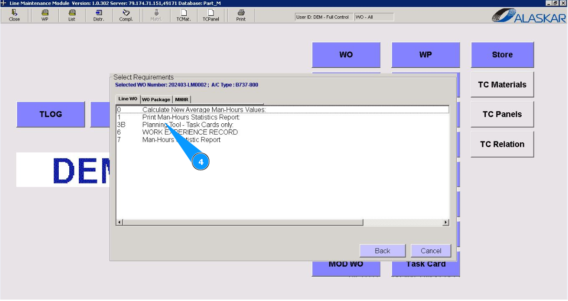
Task: Click the Matrl. toolbar icon
Action: click(x=156, y=16)
